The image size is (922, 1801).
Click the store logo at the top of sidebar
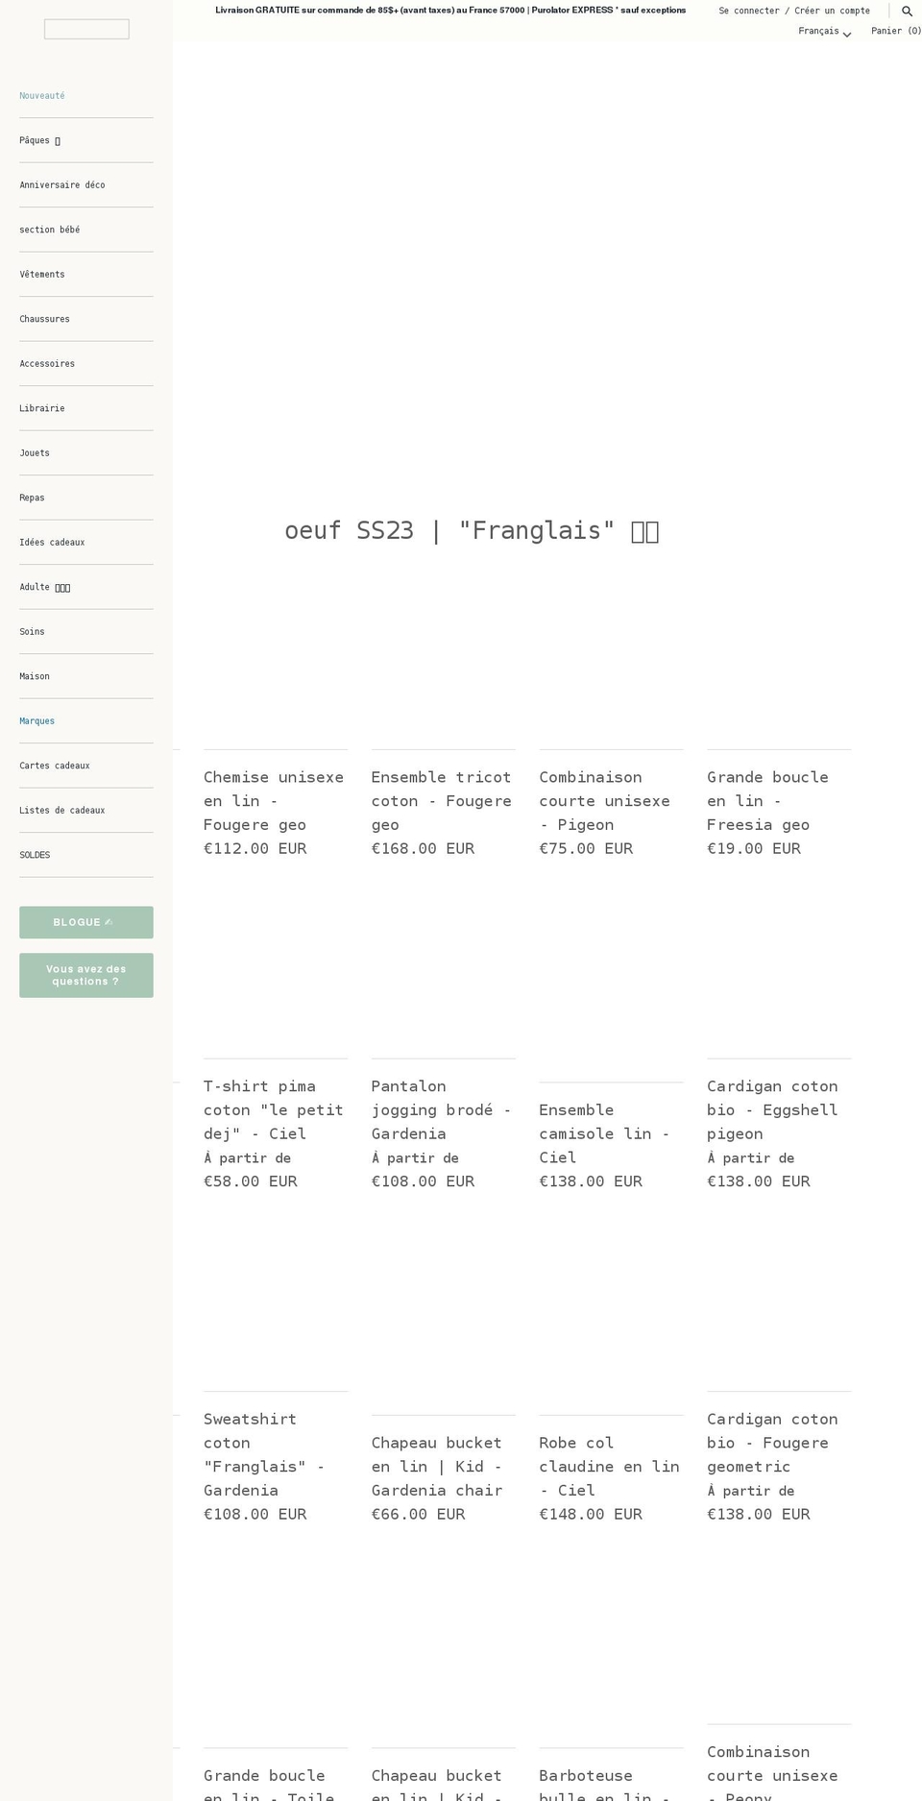click(86, 29)
